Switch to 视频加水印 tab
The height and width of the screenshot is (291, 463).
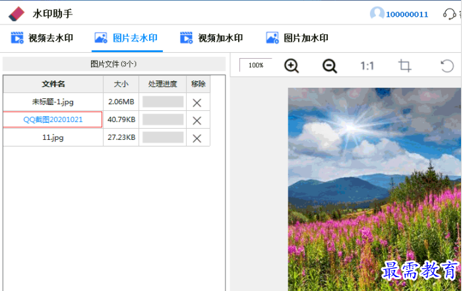pos(212,38)
